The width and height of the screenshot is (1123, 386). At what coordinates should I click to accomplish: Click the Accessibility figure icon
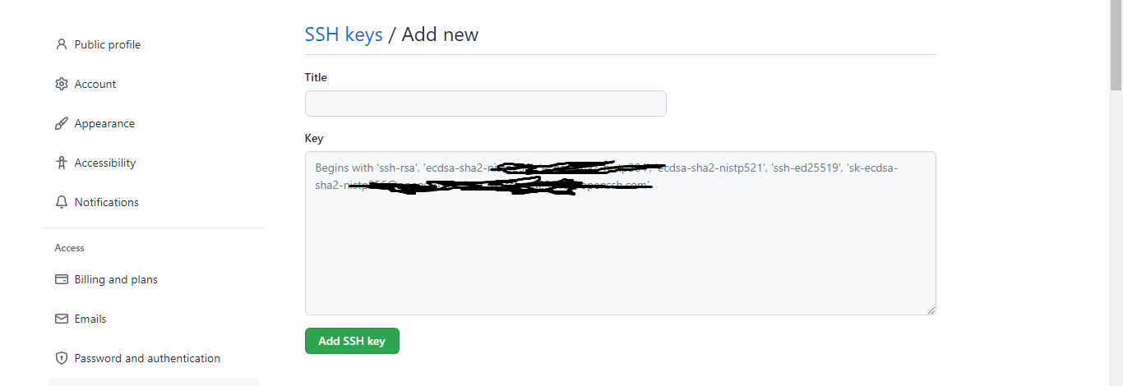(61, 163)
